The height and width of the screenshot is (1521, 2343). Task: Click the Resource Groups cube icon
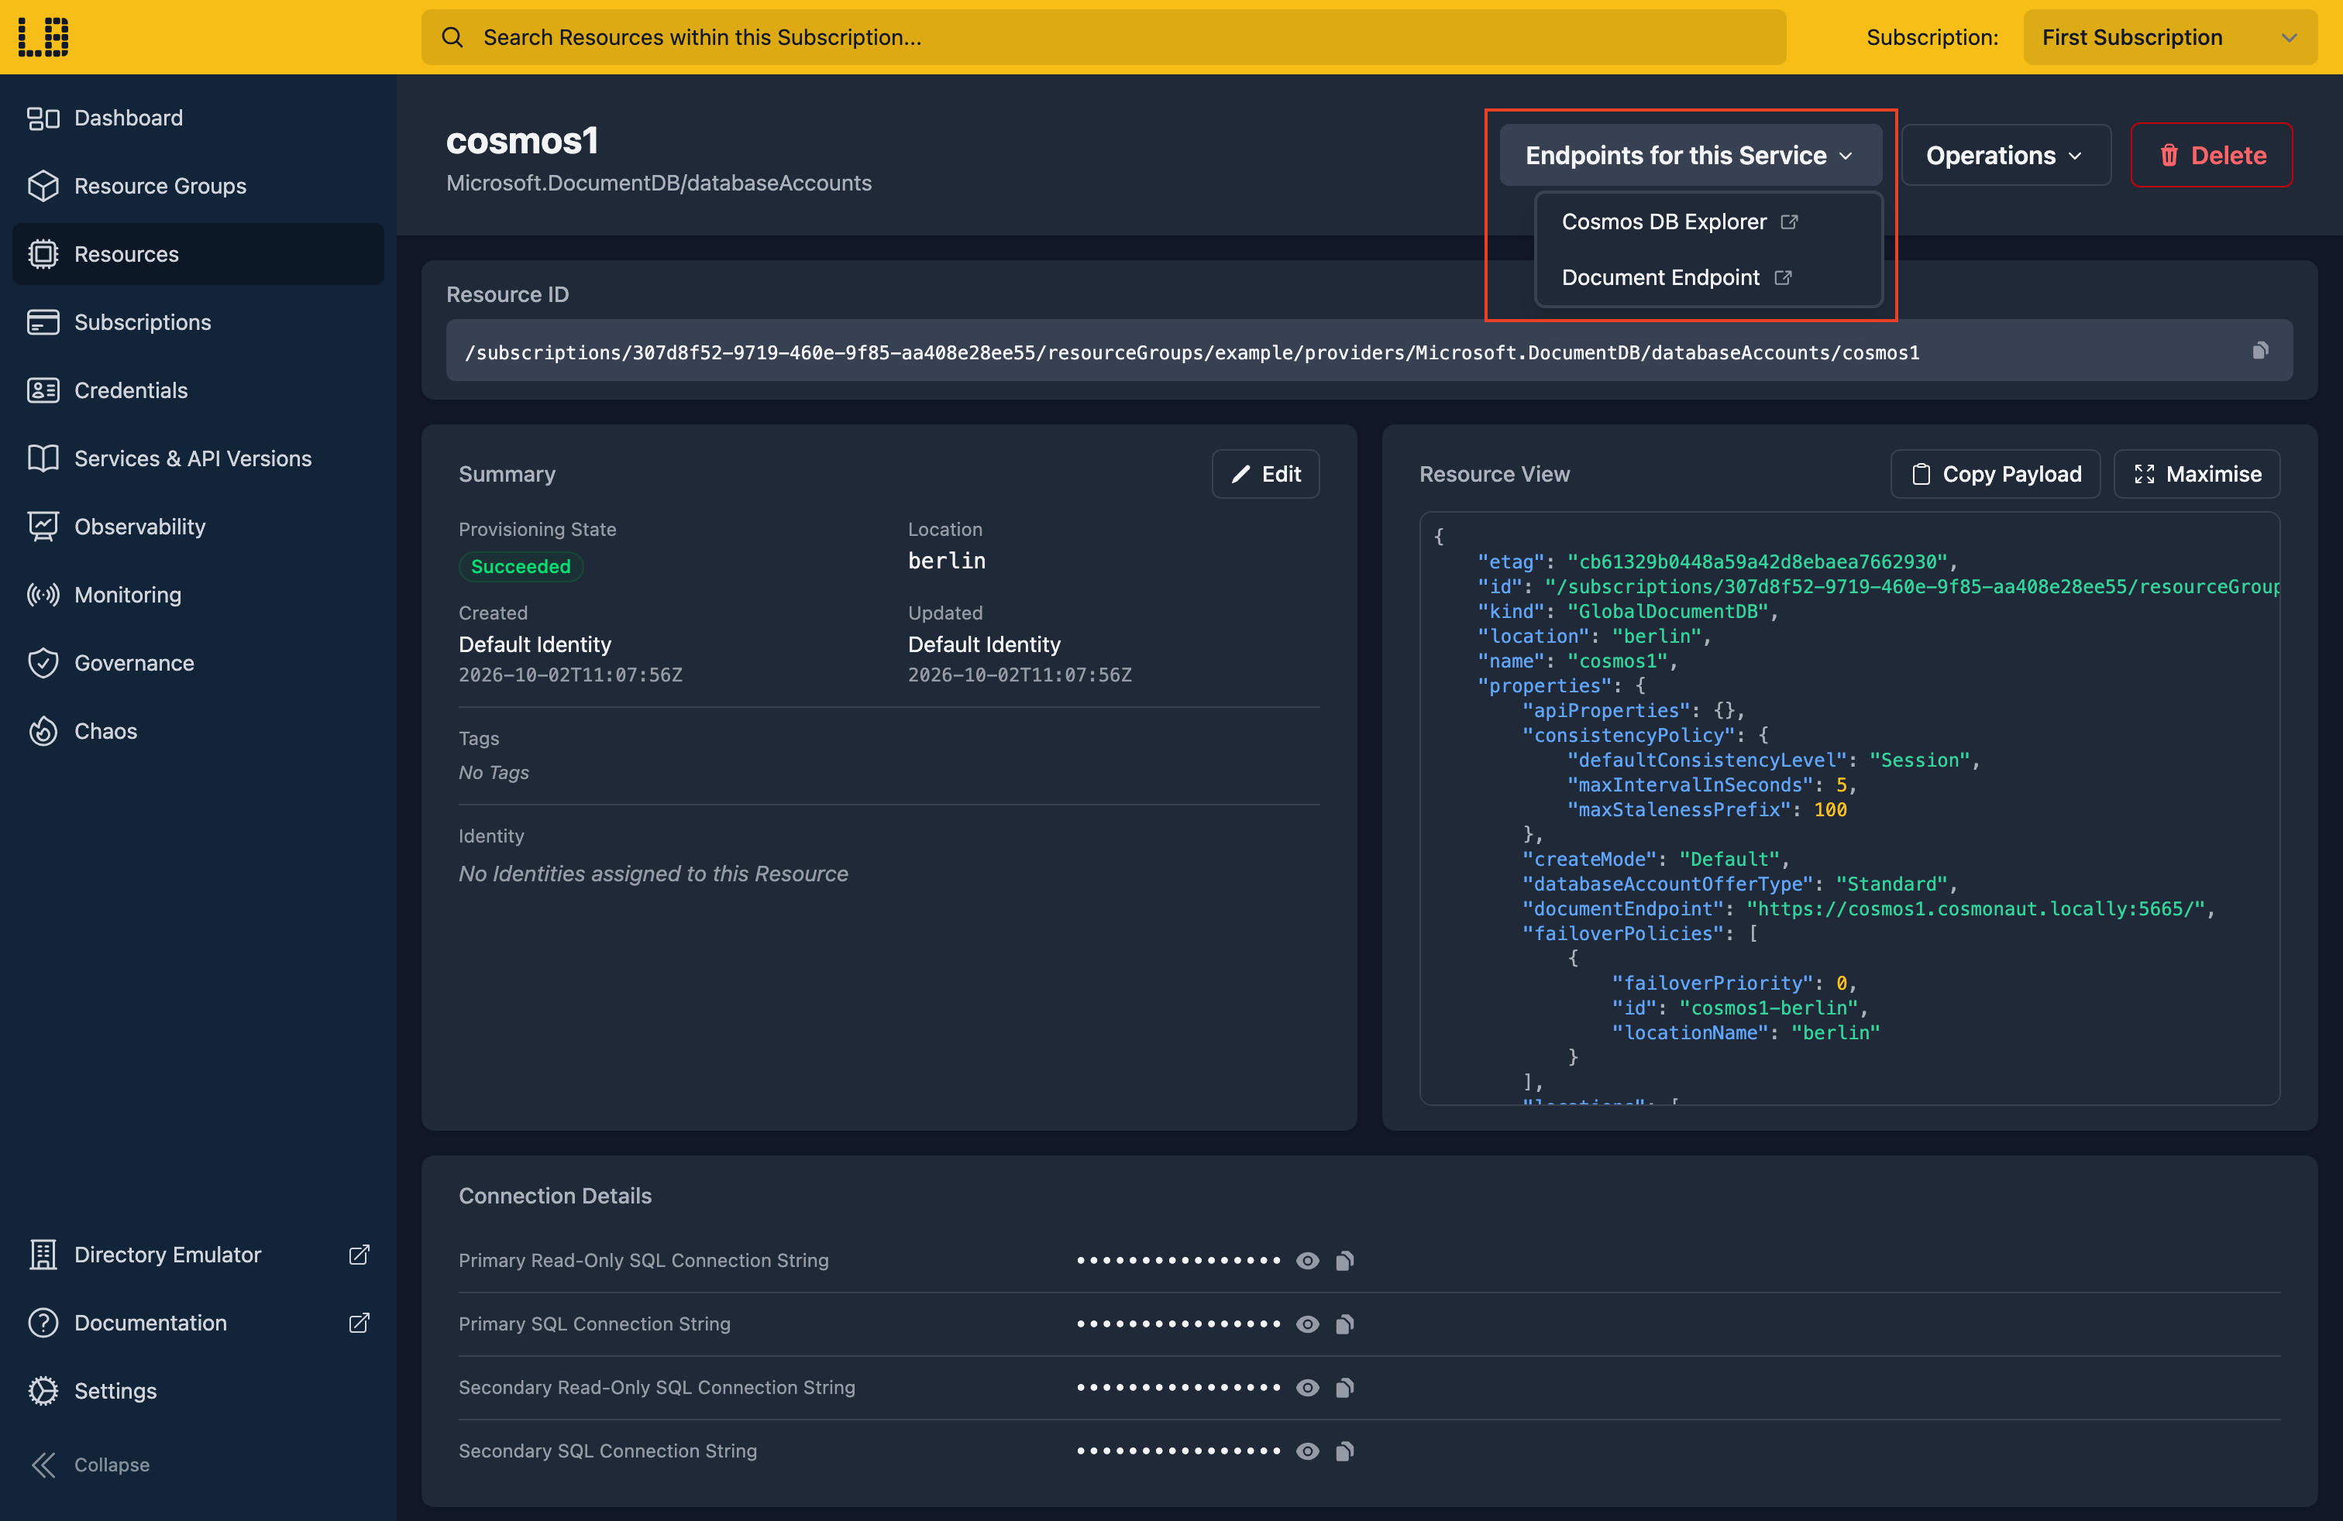(x=43, y=186)
